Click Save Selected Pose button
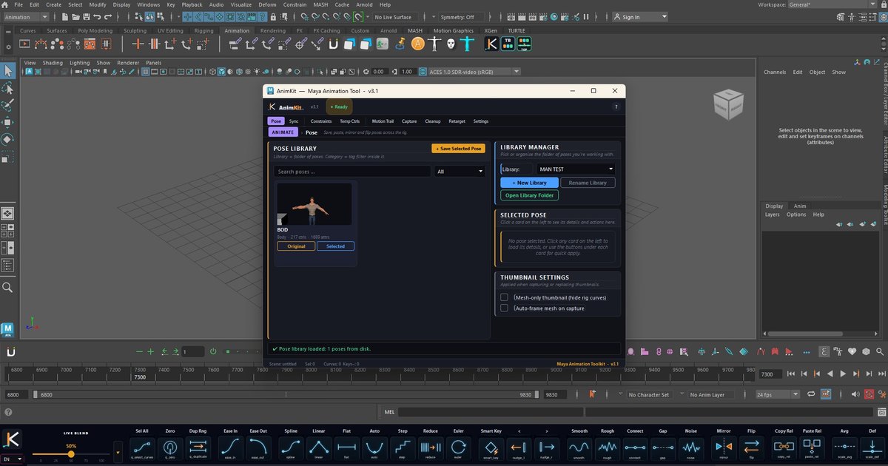 pos(458,149)
